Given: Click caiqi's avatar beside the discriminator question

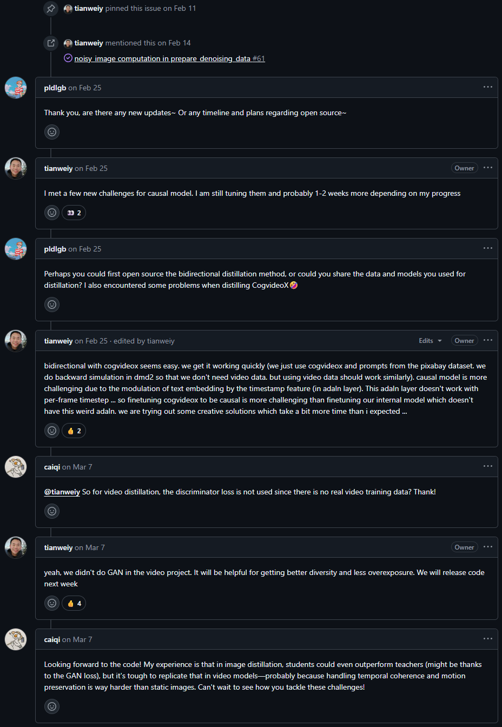Looking at the screenshot, I should (x=16, y=467).
